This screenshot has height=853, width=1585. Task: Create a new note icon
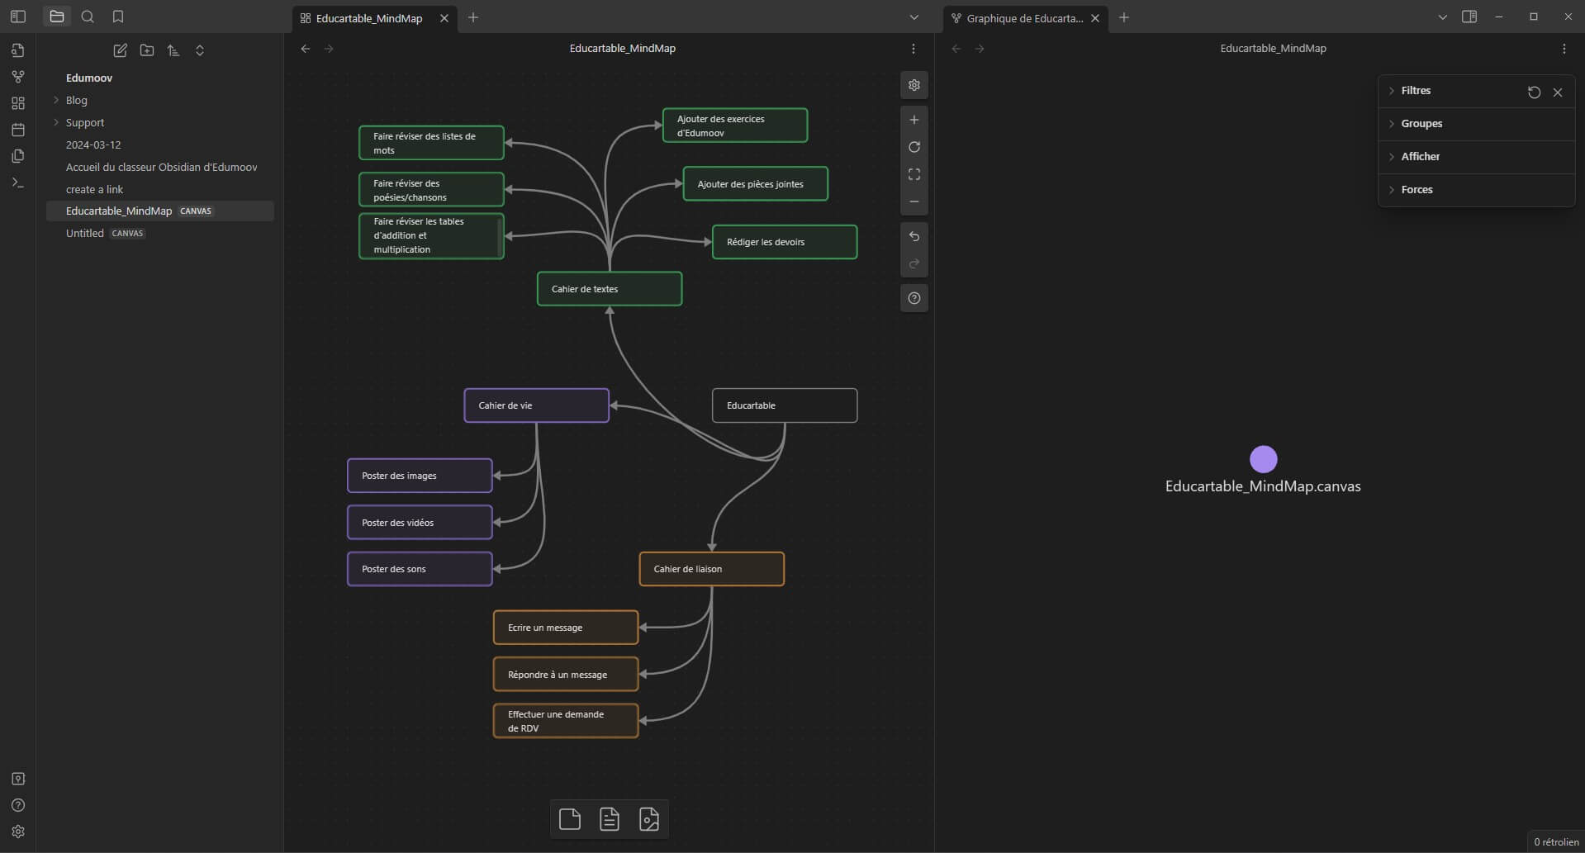(120, 50)
